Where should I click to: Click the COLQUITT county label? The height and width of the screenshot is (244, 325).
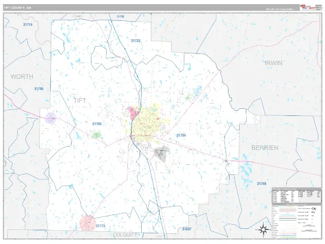[x=125, y=235]
